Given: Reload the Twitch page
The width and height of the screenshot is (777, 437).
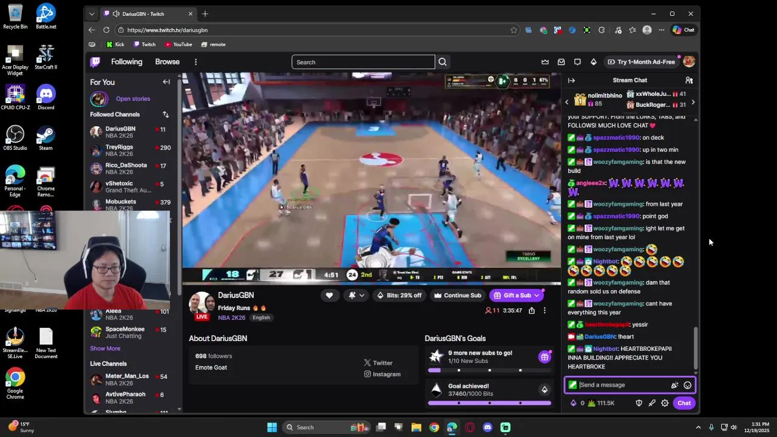Looking at the screenshot, I should tap(106, 30).
